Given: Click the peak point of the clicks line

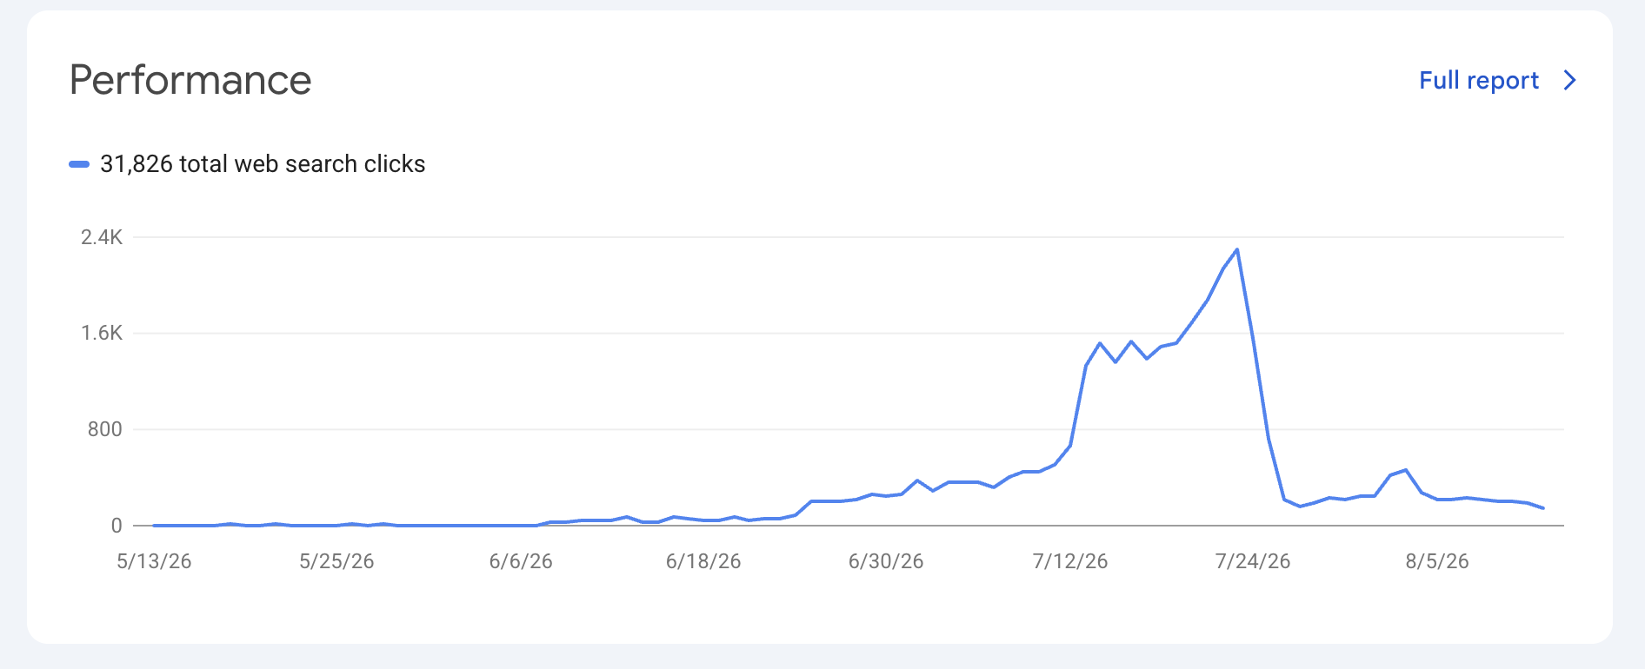Looking at the screenshot, I should [1236, 250].
